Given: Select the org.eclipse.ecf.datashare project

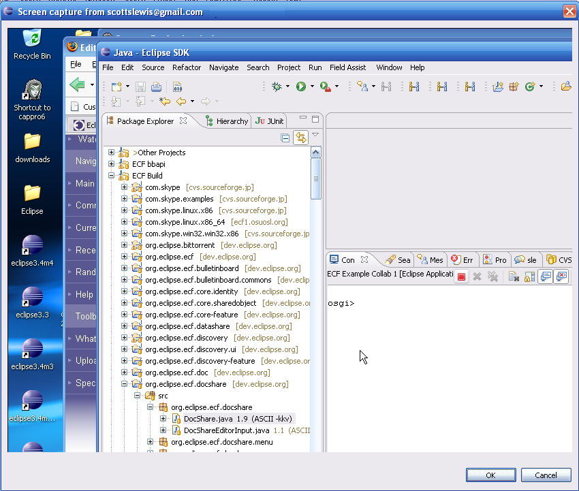Looking at the screenshot, I should [187, 326].
